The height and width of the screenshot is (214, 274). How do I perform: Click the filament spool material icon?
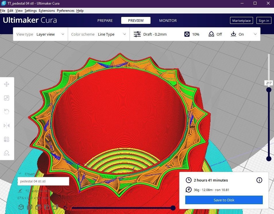pyautogui.click(x=188, y=190)
